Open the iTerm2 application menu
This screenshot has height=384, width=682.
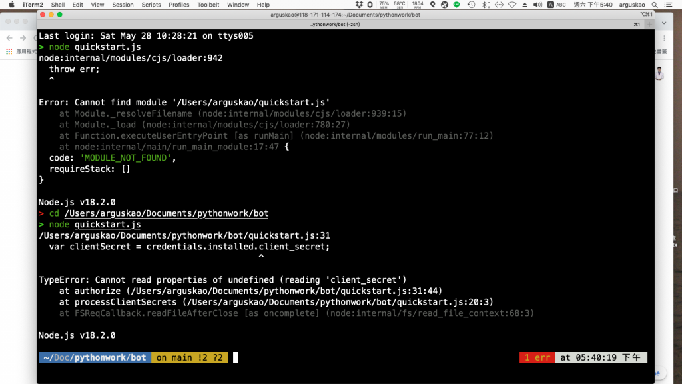click(x=33, y=5)
